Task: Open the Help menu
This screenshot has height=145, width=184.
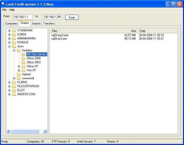Action: [x=12, y=10]
